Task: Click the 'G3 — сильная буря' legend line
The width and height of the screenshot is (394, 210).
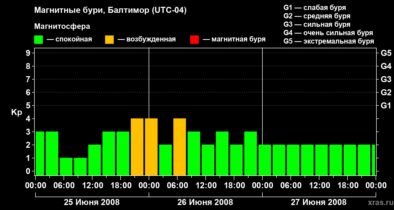Action: click(x=317, y=24)
